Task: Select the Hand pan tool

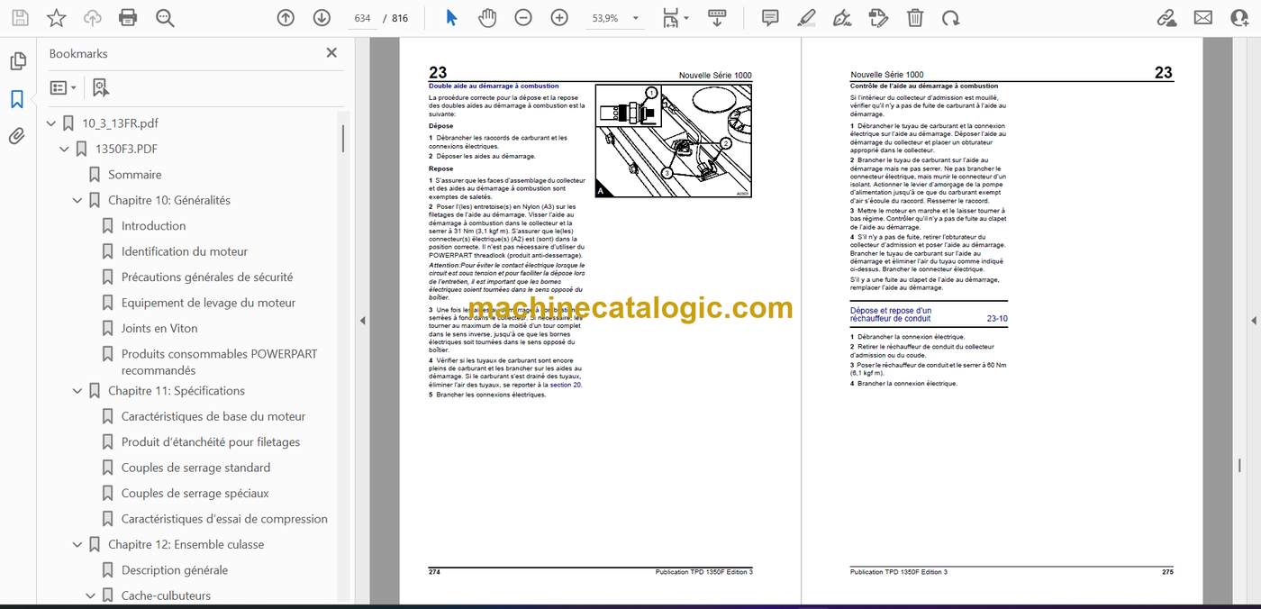Action: point(487,17)
